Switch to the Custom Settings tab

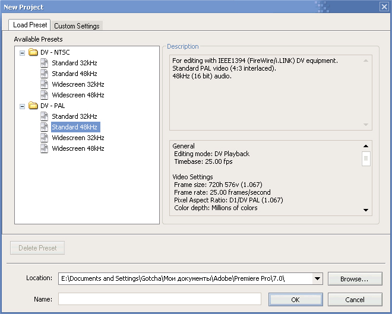[77, 26]
